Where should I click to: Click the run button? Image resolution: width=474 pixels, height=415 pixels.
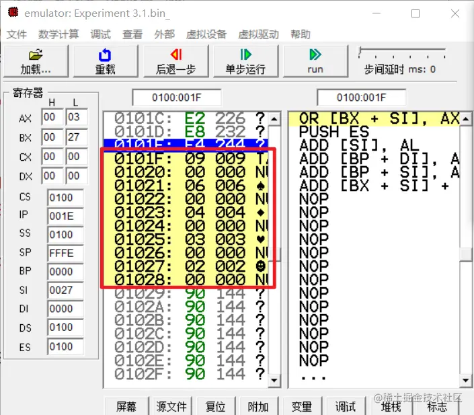click(x=315, y=61)
